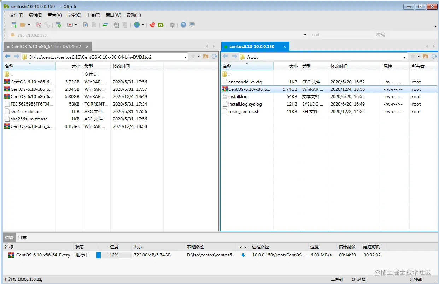The width and height of the screenshot is (439, 284).
Task: Expand the globe icon dropdown arrow
Action: click(x=142, y=25)
